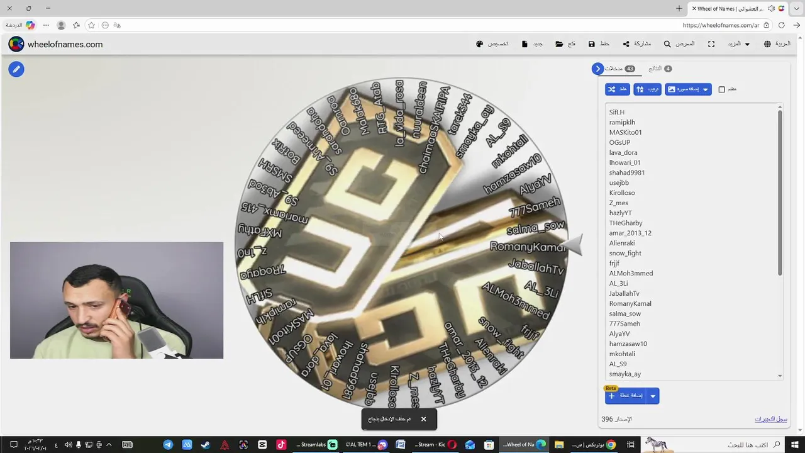Open browser settings three-dots menu
The image size is (805, 453).
pyautogui.click(x=46, y=25)
